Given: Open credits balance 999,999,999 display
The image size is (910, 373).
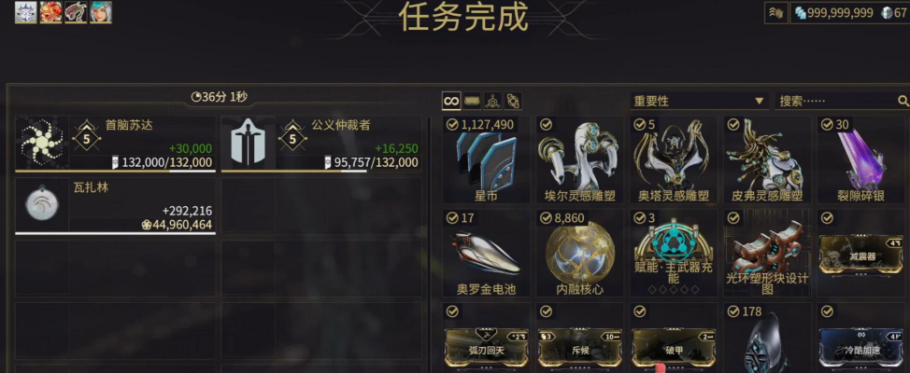Looking at the screenshot, I should (x=833, y=13).
